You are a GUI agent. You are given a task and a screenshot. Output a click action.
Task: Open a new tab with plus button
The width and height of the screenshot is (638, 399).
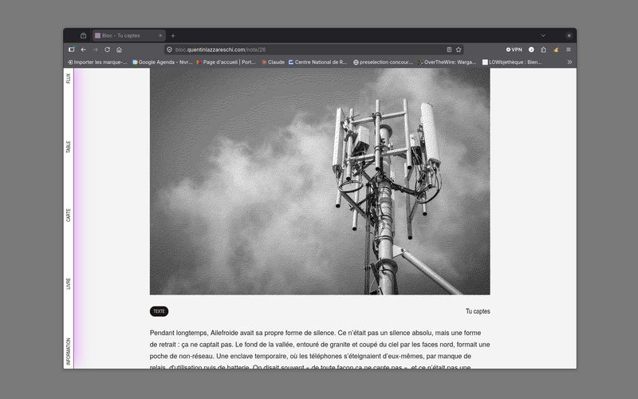click(173, 36)
